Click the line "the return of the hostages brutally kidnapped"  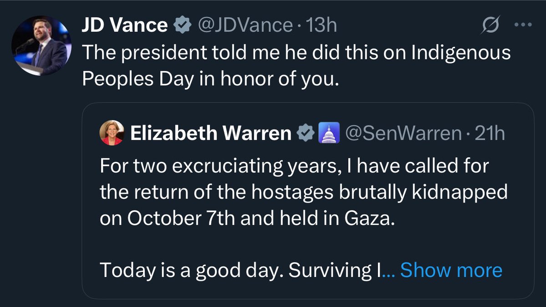coord(303,192)
